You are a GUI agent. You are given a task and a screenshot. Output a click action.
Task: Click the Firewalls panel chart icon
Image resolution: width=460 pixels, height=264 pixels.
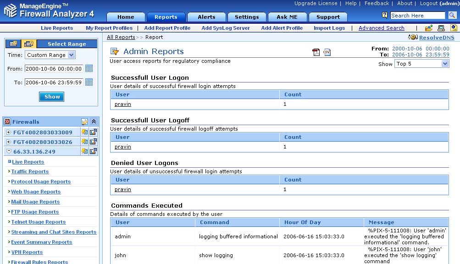coord(85,122)
